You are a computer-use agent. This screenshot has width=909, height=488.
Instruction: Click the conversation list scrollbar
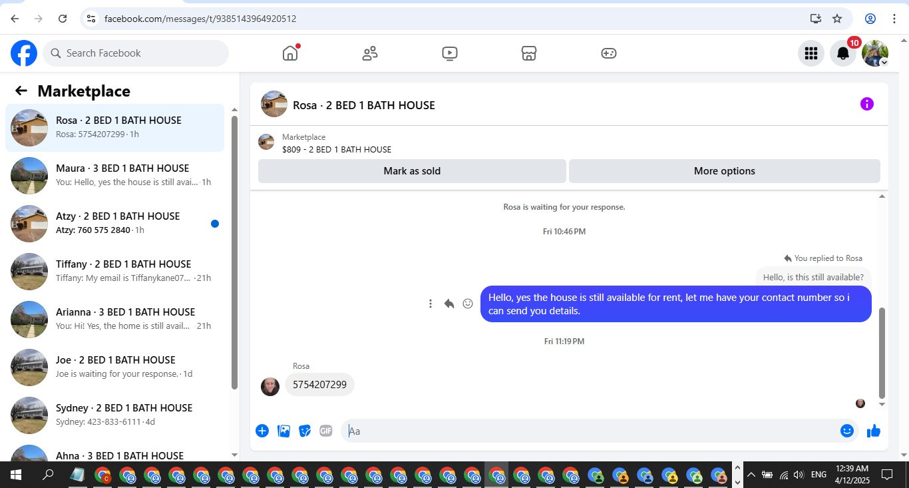coord(234,253)
